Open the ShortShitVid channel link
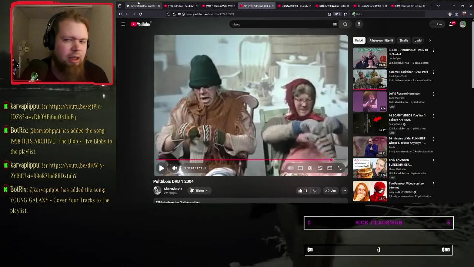 click(173, 189)
